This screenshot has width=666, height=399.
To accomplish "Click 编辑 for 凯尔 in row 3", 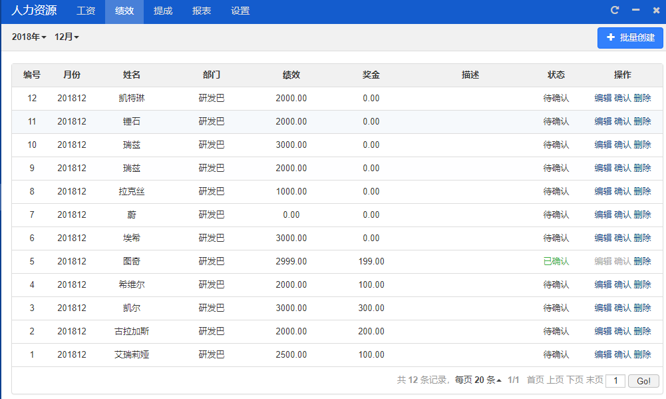I will click(603, 308).
